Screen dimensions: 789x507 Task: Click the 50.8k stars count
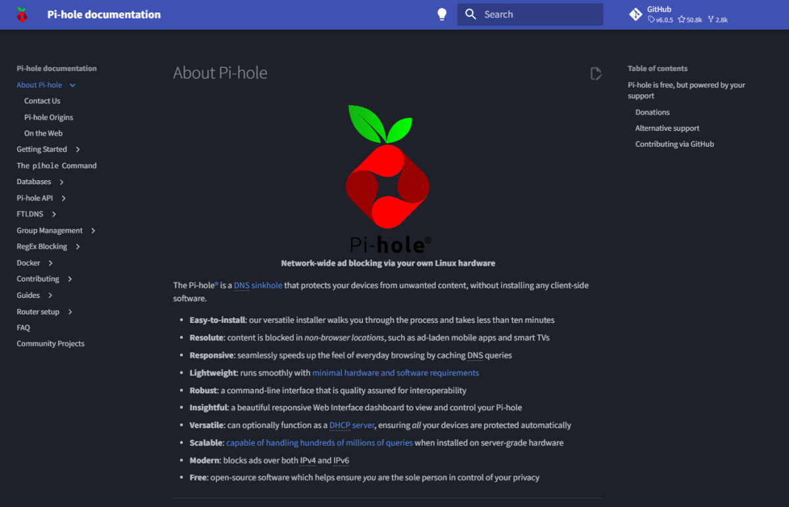point(690,20)
